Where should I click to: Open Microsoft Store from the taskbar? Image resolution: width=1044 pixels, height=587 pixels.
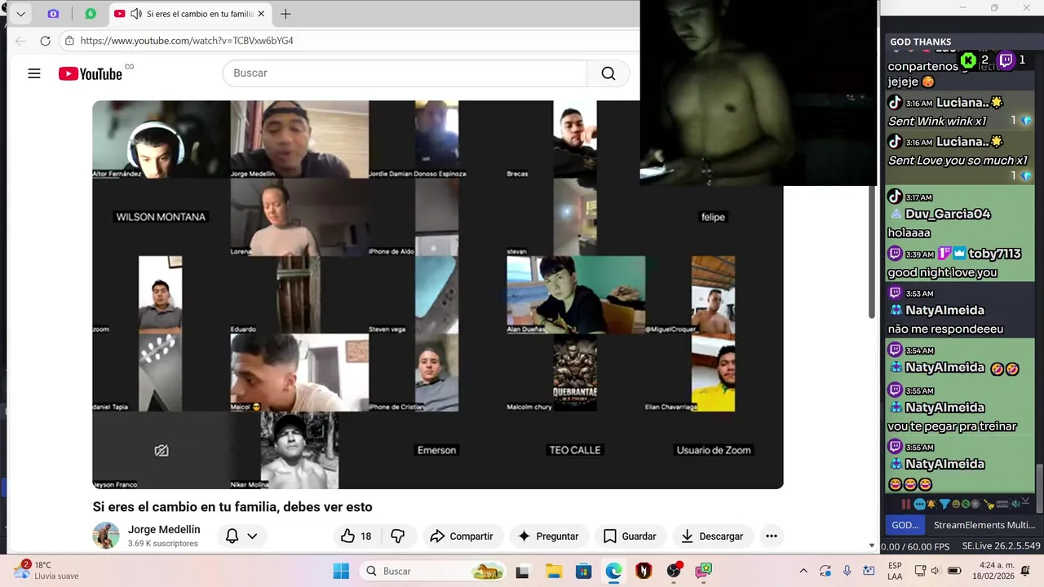coord(583,571)
